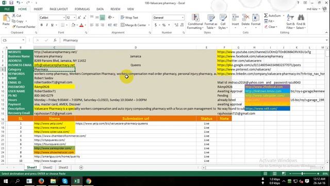
Task: Open Conditional Formatting options
Action: (195, 22)
